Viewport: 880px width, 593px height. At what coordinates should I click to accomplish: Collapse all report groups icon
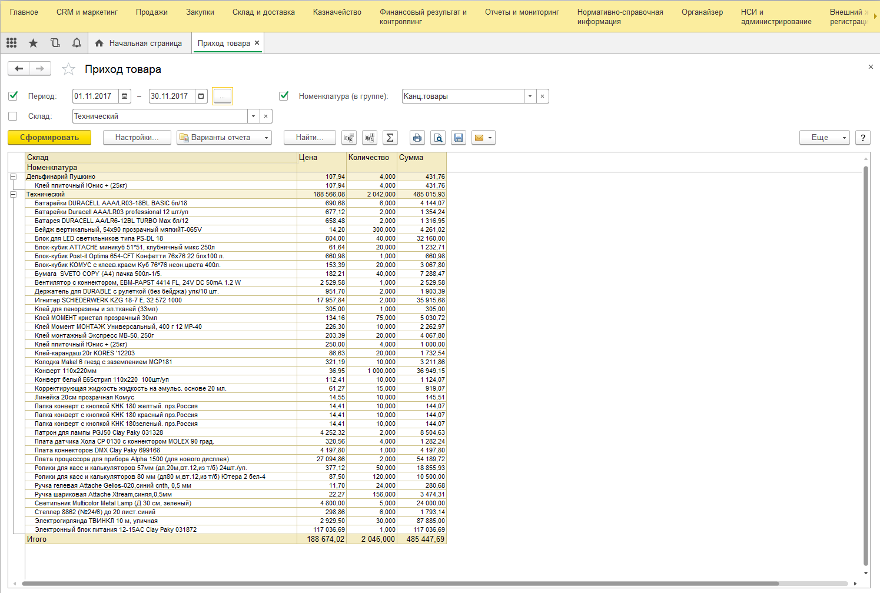coord(349,138)
